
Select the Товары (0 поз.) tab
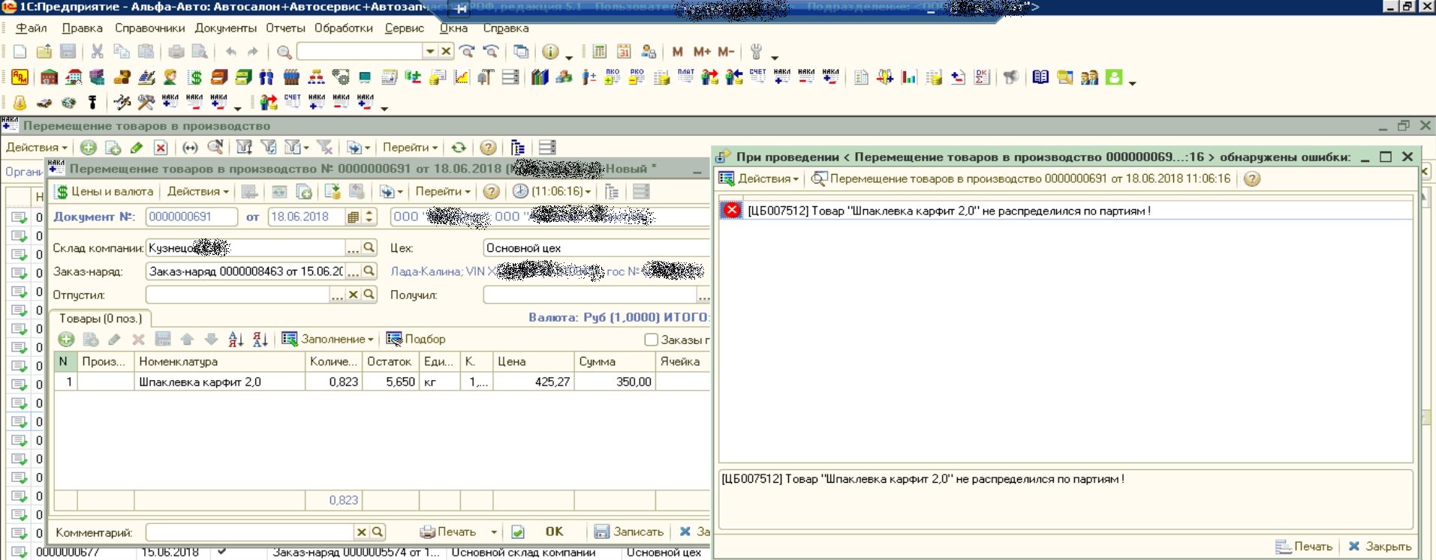[101, 319]
